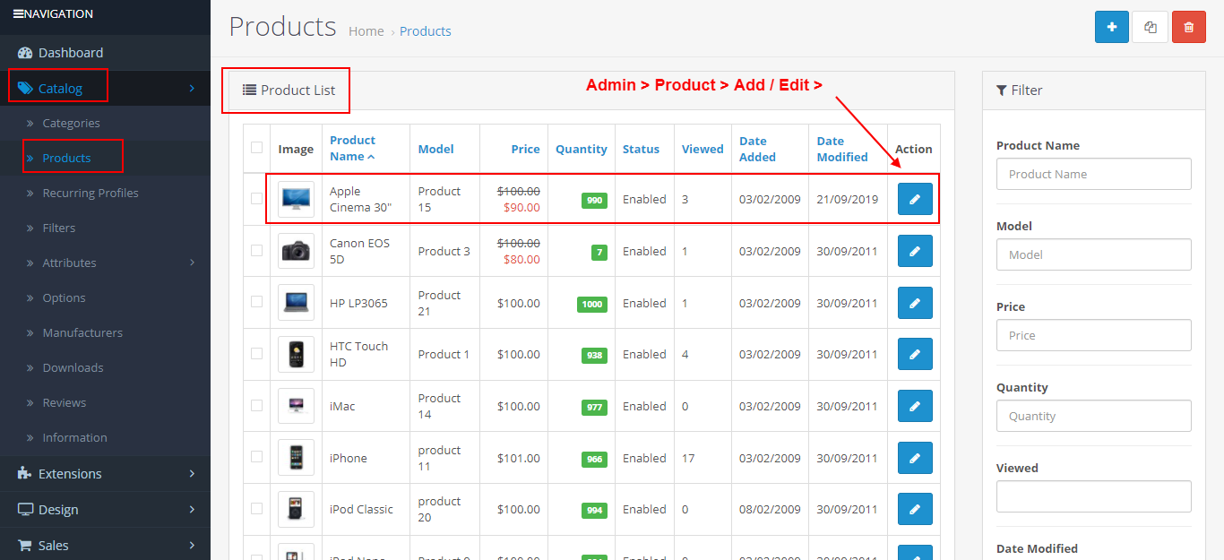Image resolution: width=1224 pixels, height=560 pixels.
Task: Collapse the Catalog menu chevron
Action: (192, 88)
